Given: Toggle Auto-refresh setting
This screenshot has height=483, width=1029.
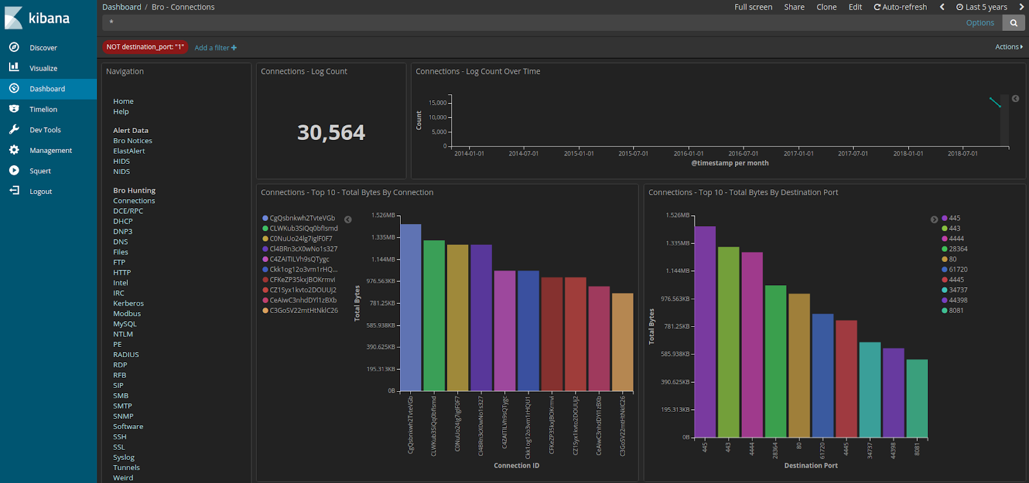Looking at the screenshot, I should [x=900, y=7].
